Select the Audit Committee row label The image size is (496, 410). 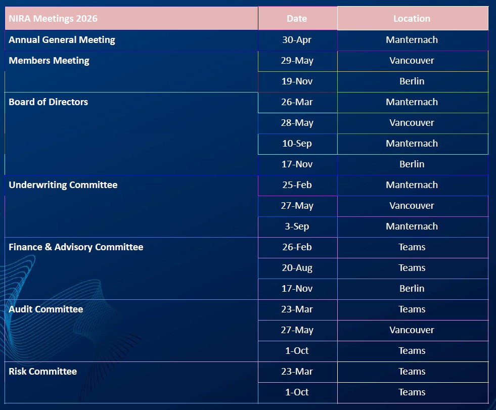[x=46, y=309]
